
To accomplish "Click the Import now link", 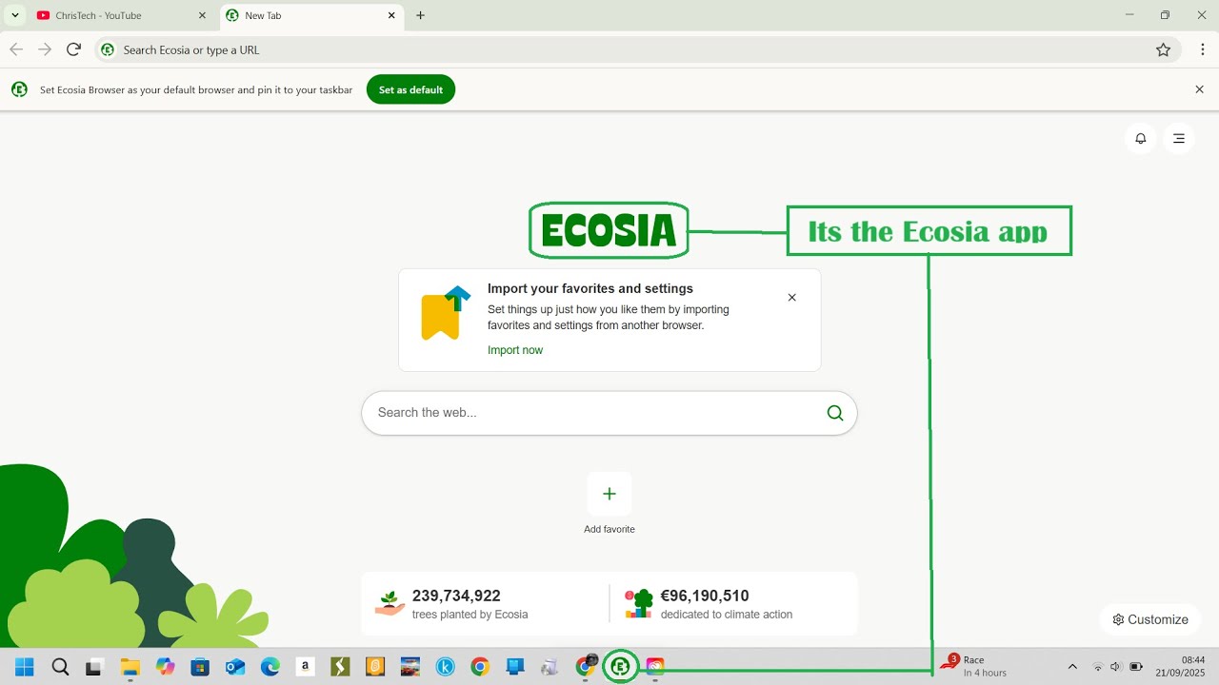I will pyautogui.click(x=515, y=350).
